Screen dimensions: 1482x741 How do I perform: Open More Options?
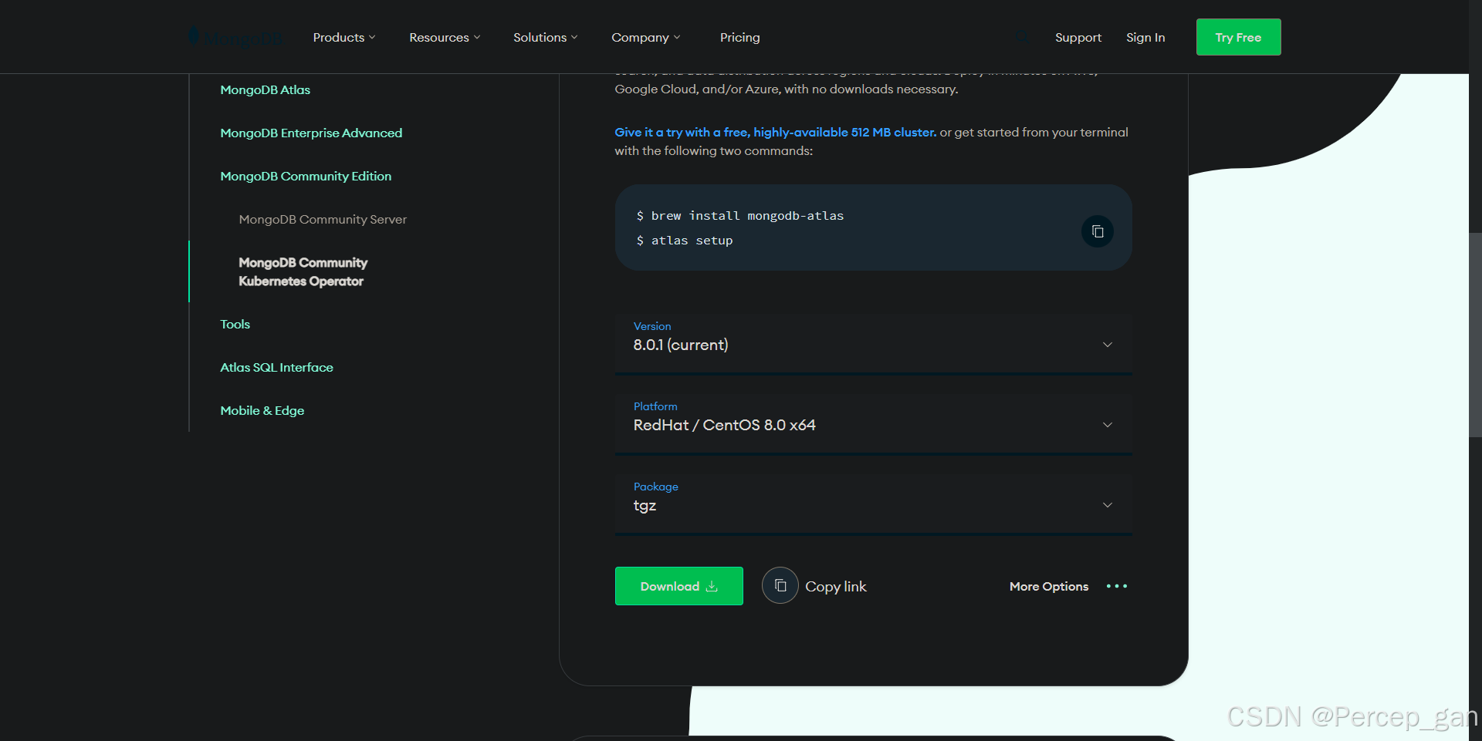(x=1049, y=587)
